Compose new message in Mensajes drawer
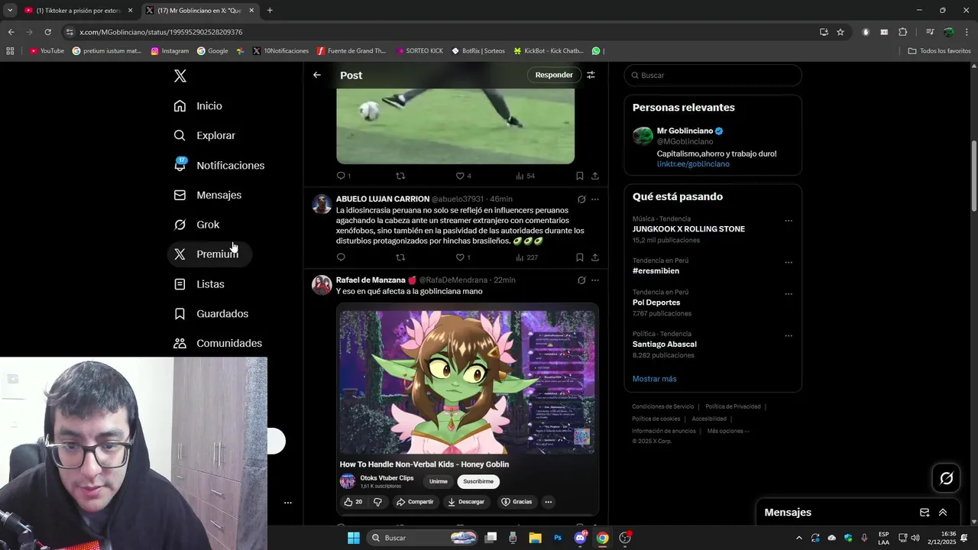Screen dimensions: 978x550 pos(925,513)
